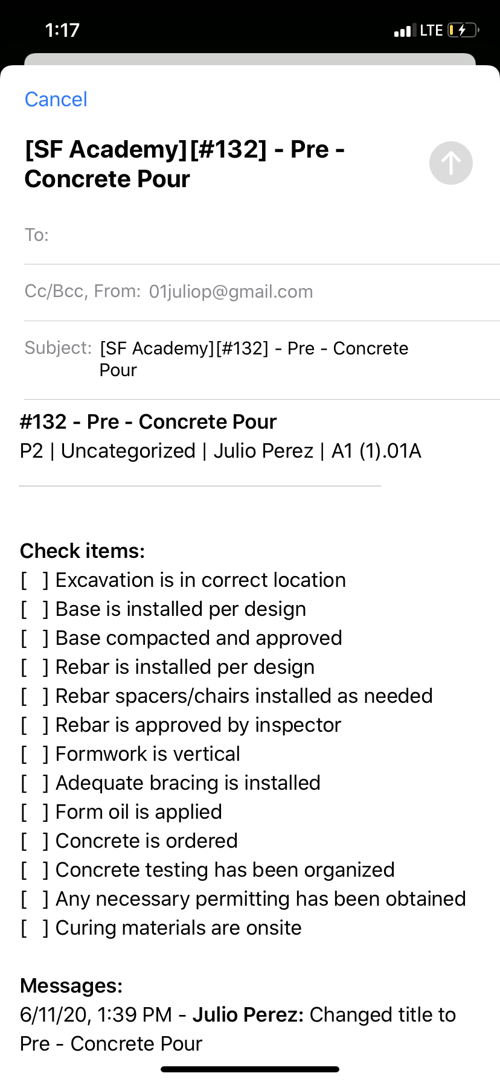The width and height of the screenshot is (500, 1082).
Task: Tap the LTE signal indicator
Action: click(x=431, y=30)
